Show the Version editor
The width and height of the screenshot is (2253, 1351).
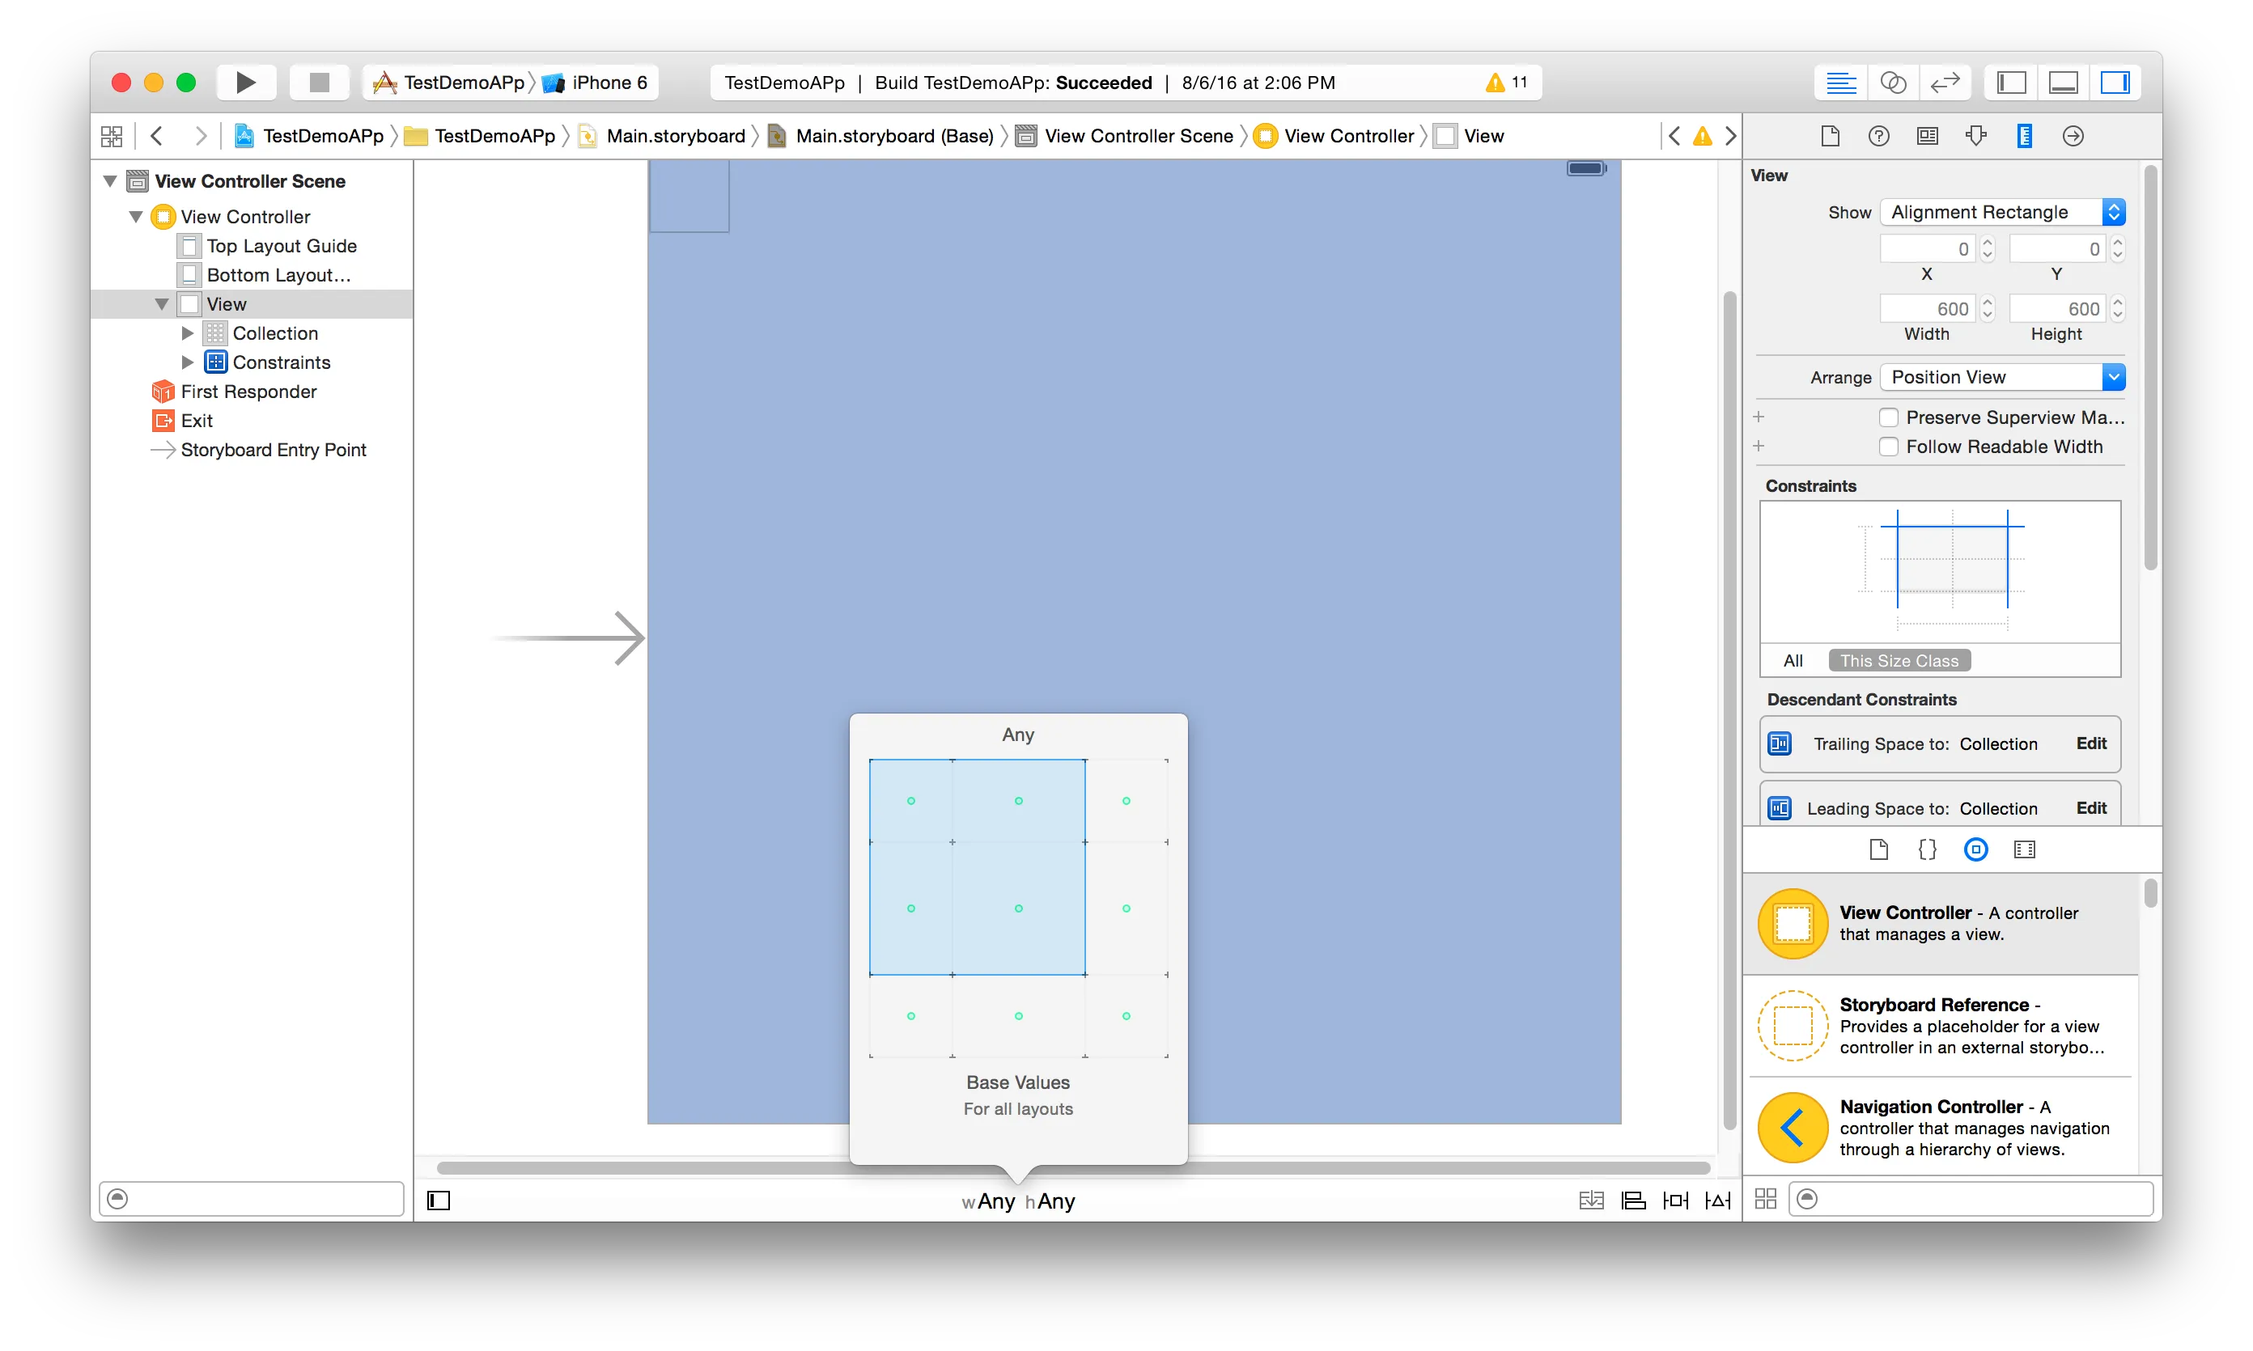1945,83
